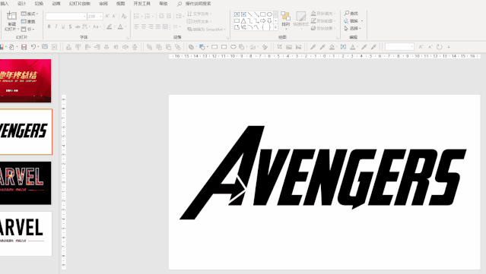Viewport: 486px width, 274px height.
Task: Click the merge shapes icon in quick toolbar
Action: pyautogui.click(x=191, y=47)
